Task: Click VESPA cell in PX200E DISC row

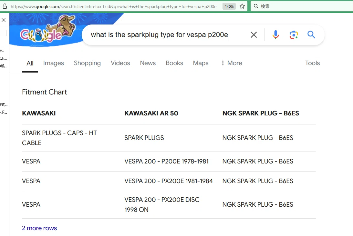Action: [31, 205]
